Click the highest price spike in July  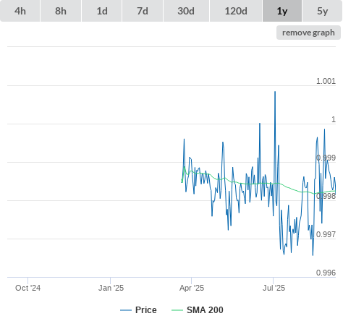tap(275, 92)
